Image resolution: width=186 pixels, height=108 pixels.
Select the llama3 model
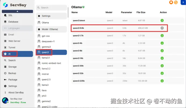[x=51, y=85]
